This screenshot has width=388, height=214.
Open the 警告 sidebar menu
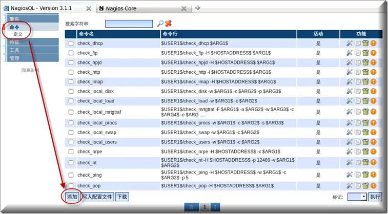[x=32, y=18]
